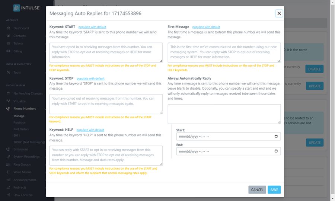Save the auto reply settings
The height and width of the screenshot is (201, 335).
click(x=274, y=190)
